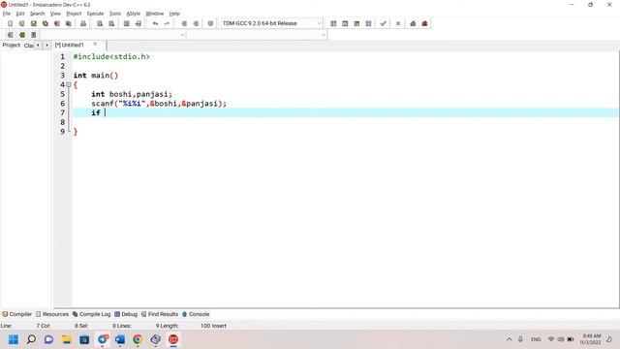Open the first class browser combo box
This screenshot has width=620, height=349.
click(114, 35)
